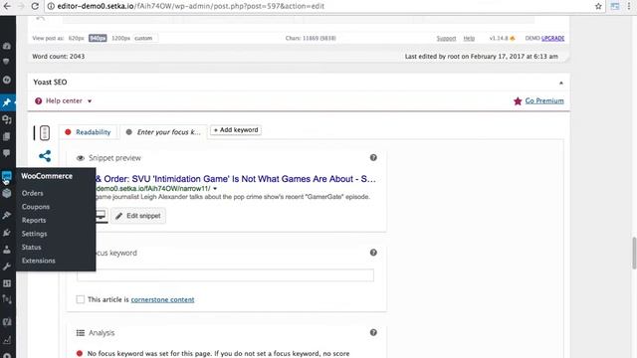
Task: Open WooCommerce Reports submenu item
Action: point(34,220)
